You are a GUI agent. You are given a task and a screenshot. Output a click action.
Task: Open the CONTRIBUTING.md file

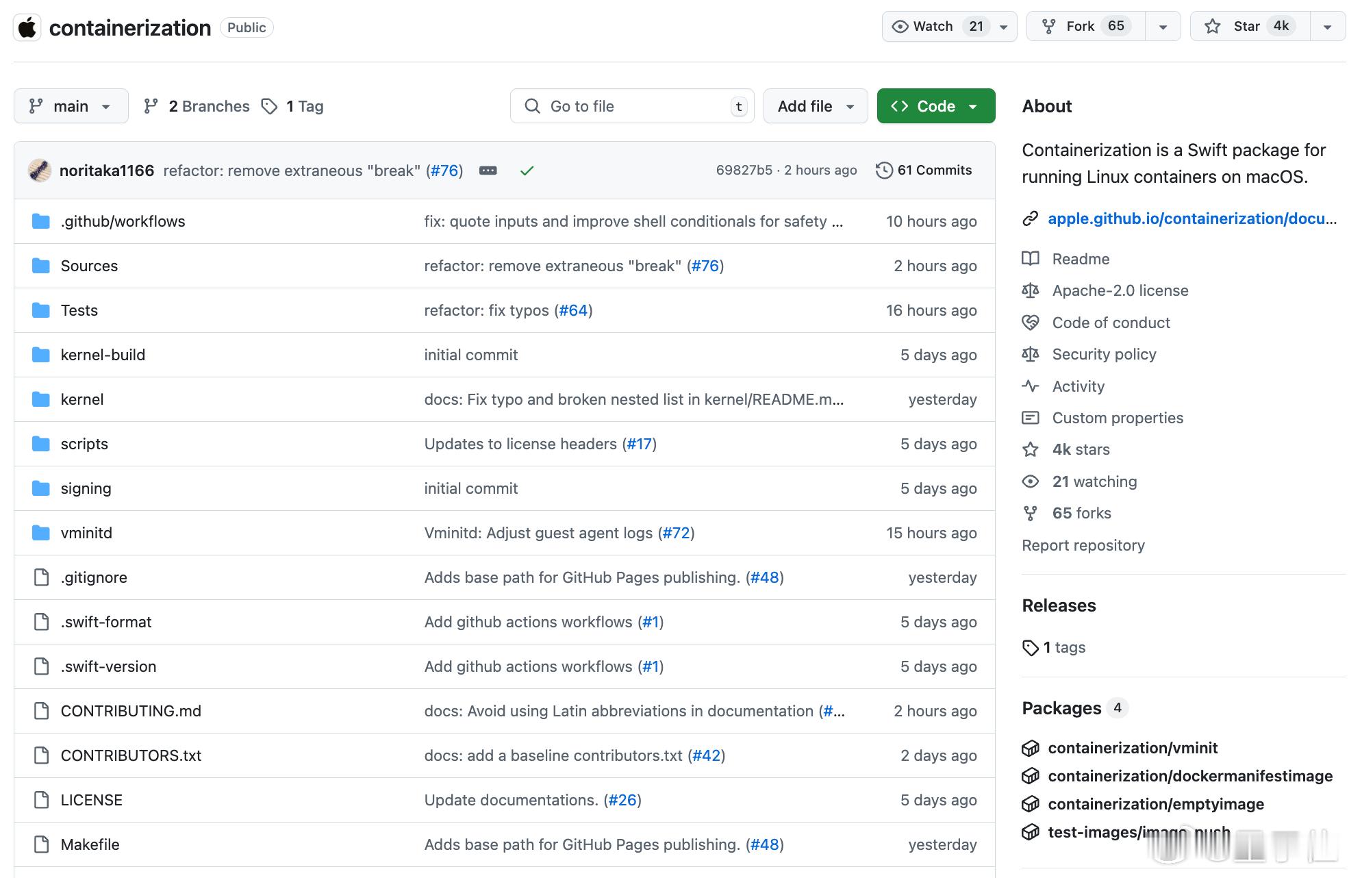point(131,711)
